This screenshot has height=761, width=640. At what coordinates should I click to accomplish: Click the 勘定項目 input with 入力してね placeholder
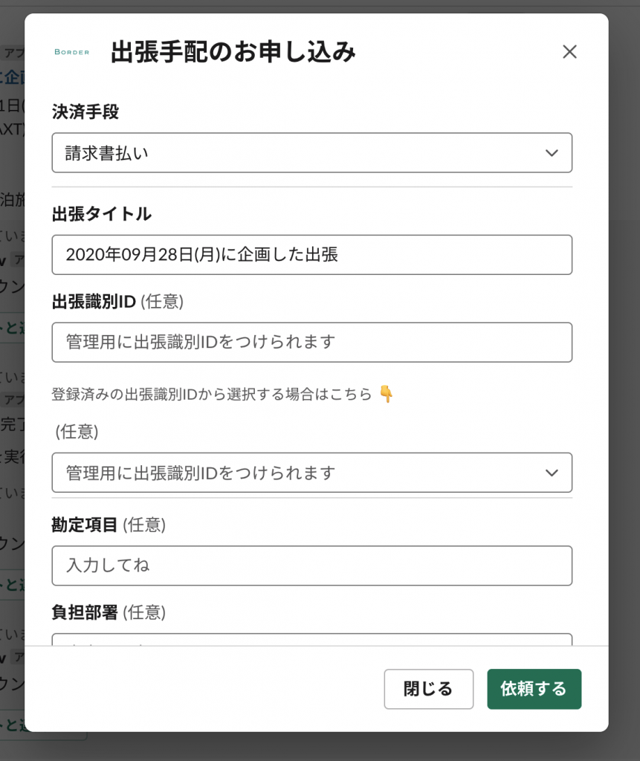(311, 566)
